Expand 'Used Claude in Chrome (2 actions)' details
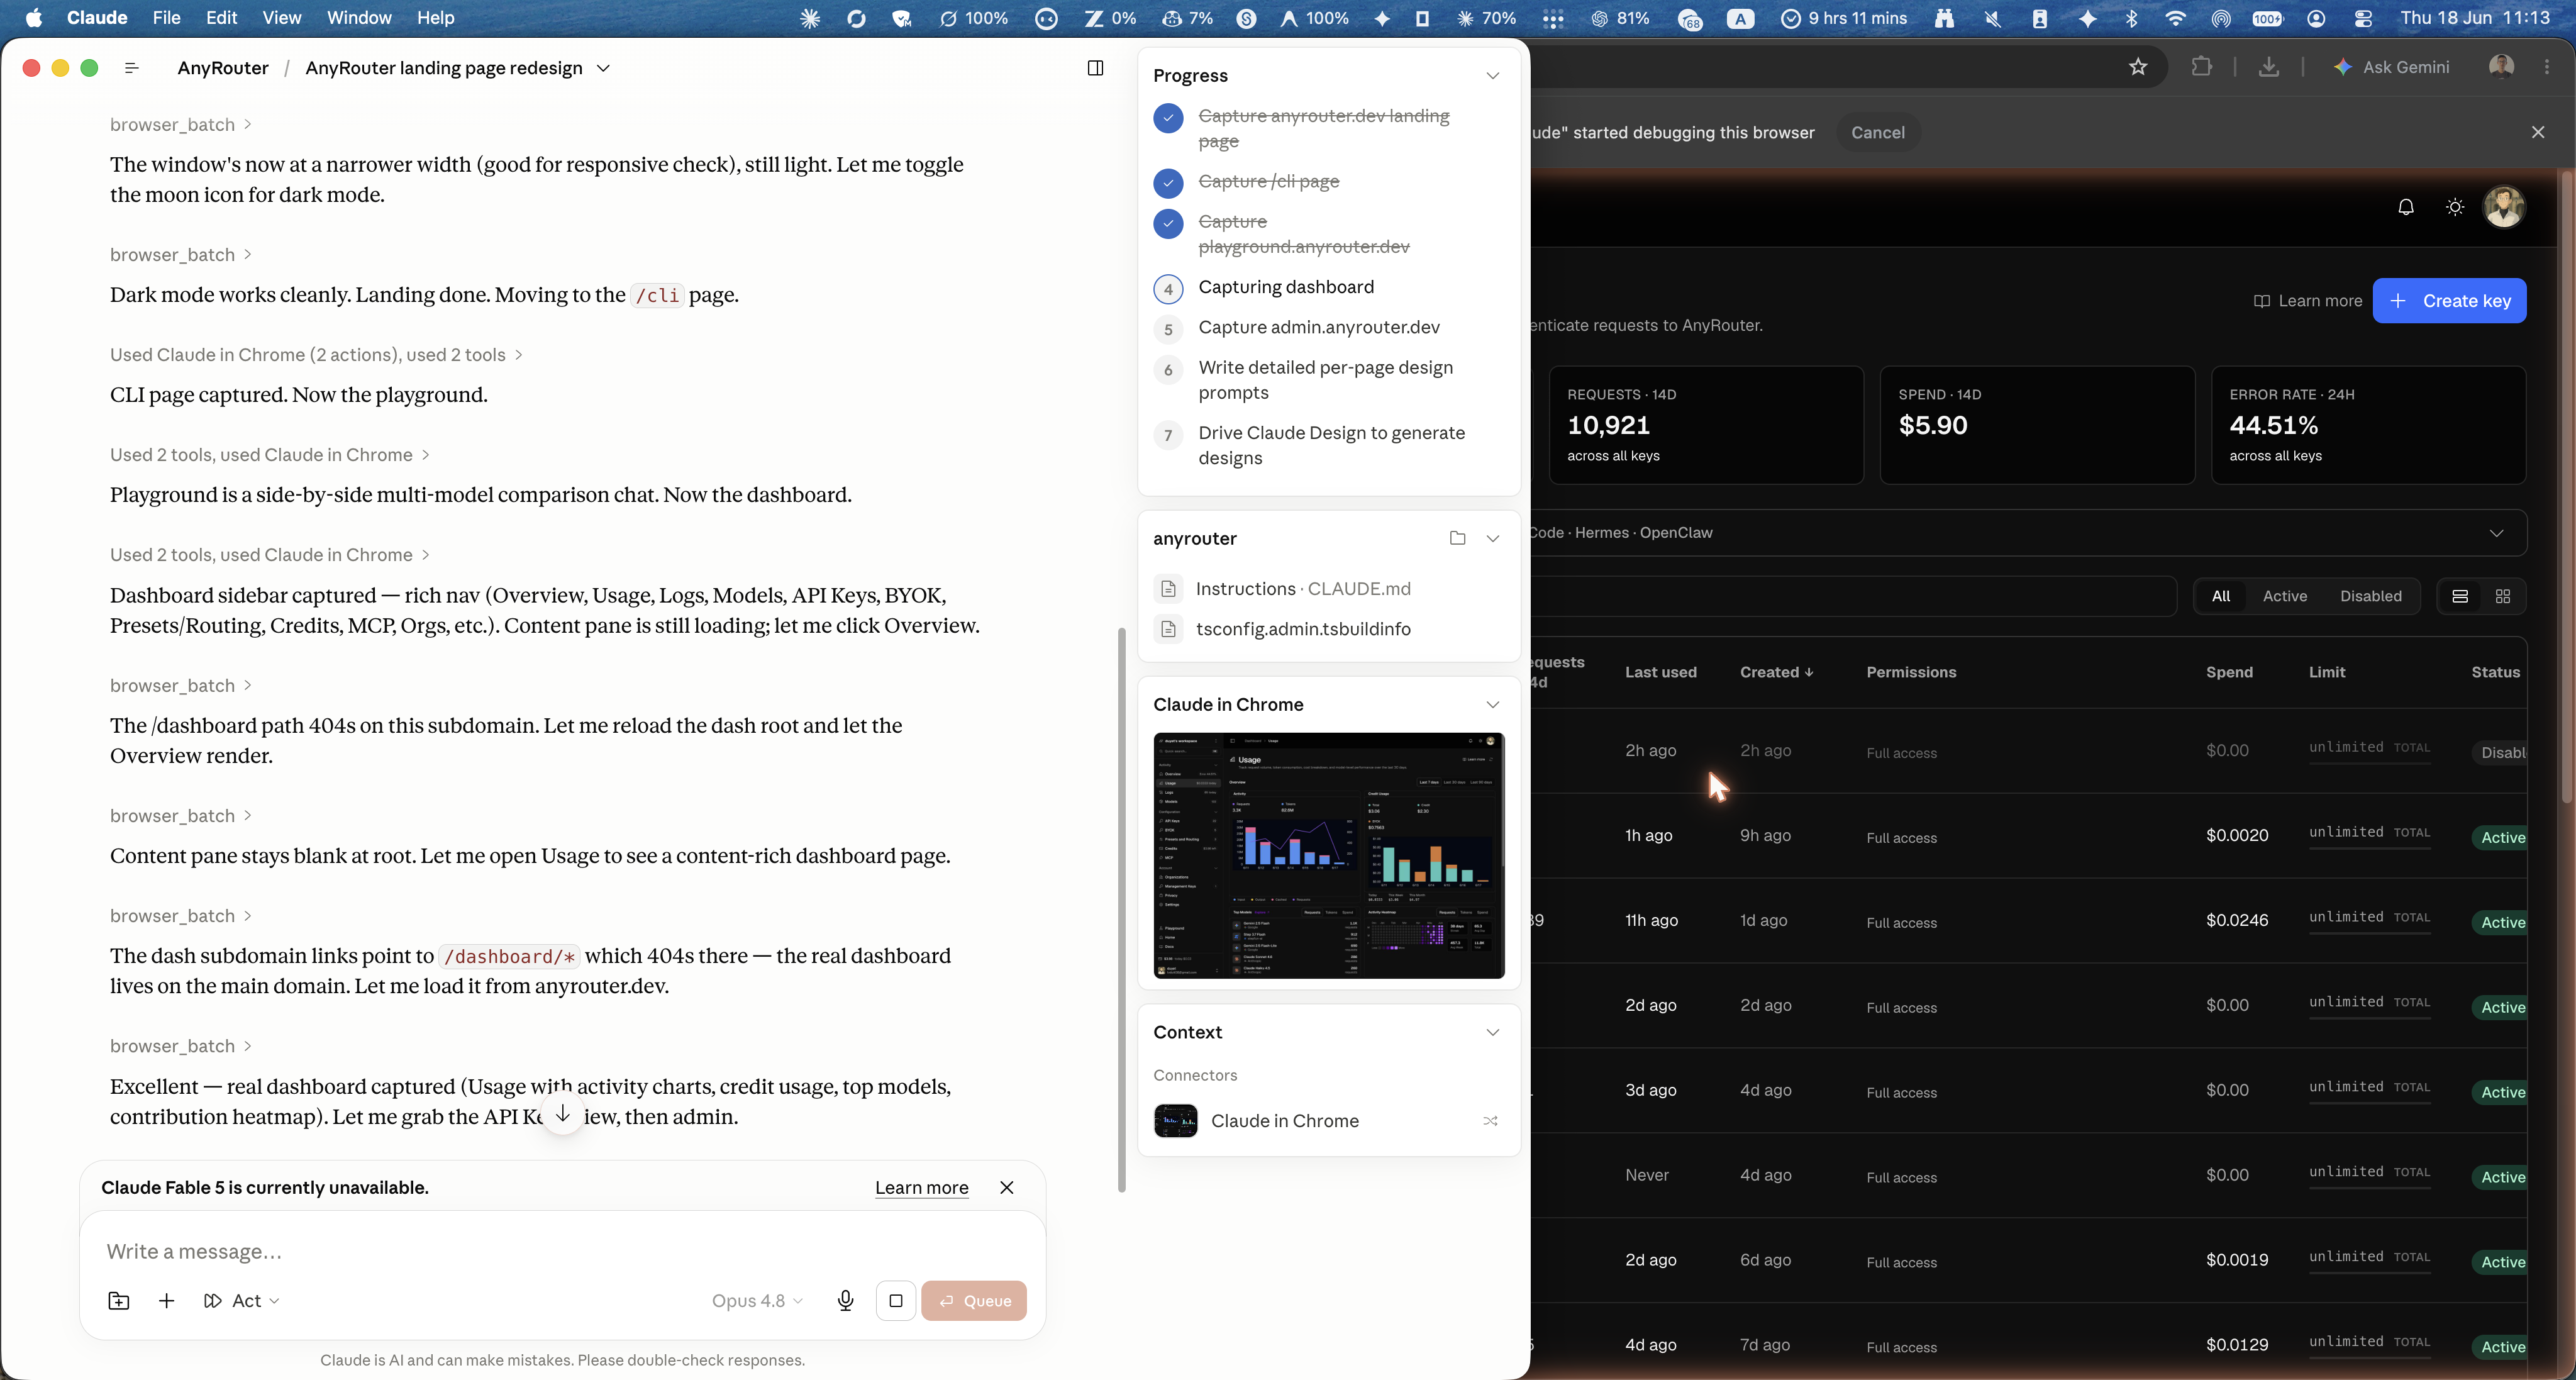2576x1380 pixels. 316,355
